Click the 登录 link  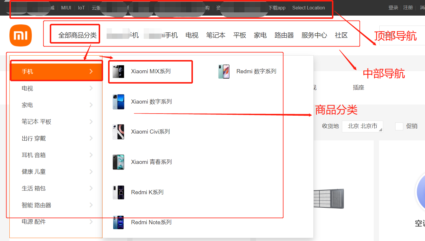pyautogui.click(x=393, y=8)
